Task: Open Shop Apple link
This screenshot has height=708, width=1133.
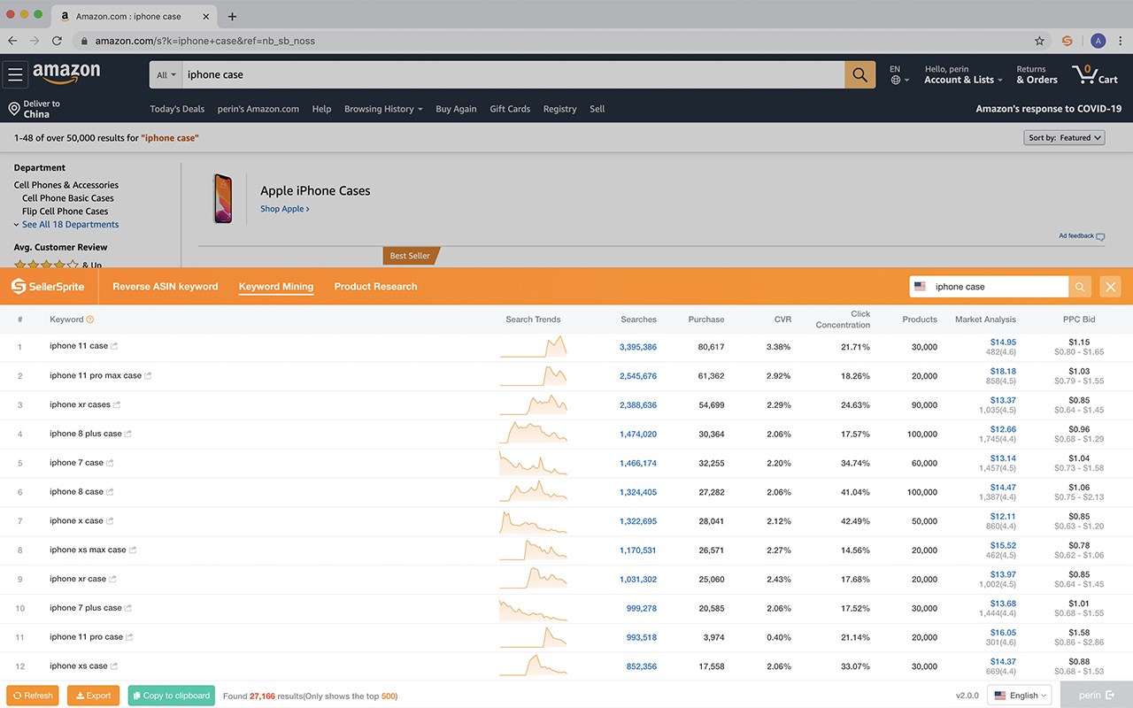Action: (x=284, y=209)
